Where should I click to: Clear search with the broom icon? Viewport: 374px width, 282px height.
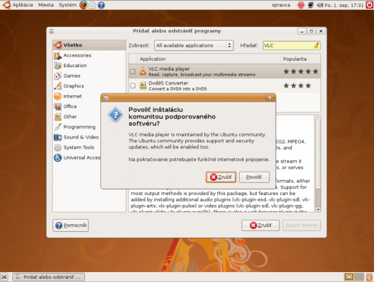pyautogui.click(x=316, y=46)
